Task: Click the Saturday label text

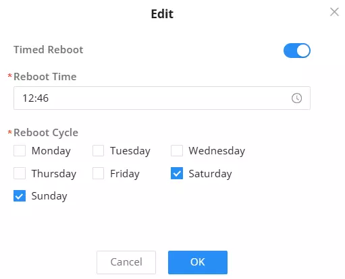Action: point(210,174)
